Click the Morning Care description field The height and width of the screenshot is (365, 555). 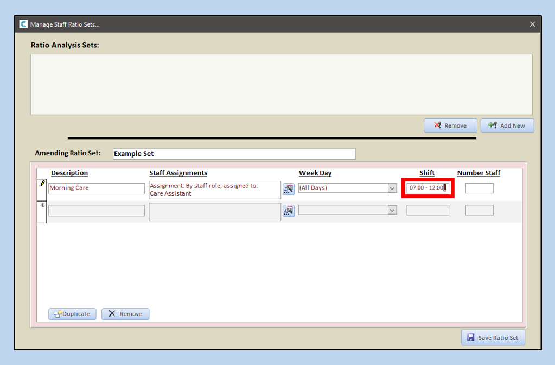pos(97,188)
